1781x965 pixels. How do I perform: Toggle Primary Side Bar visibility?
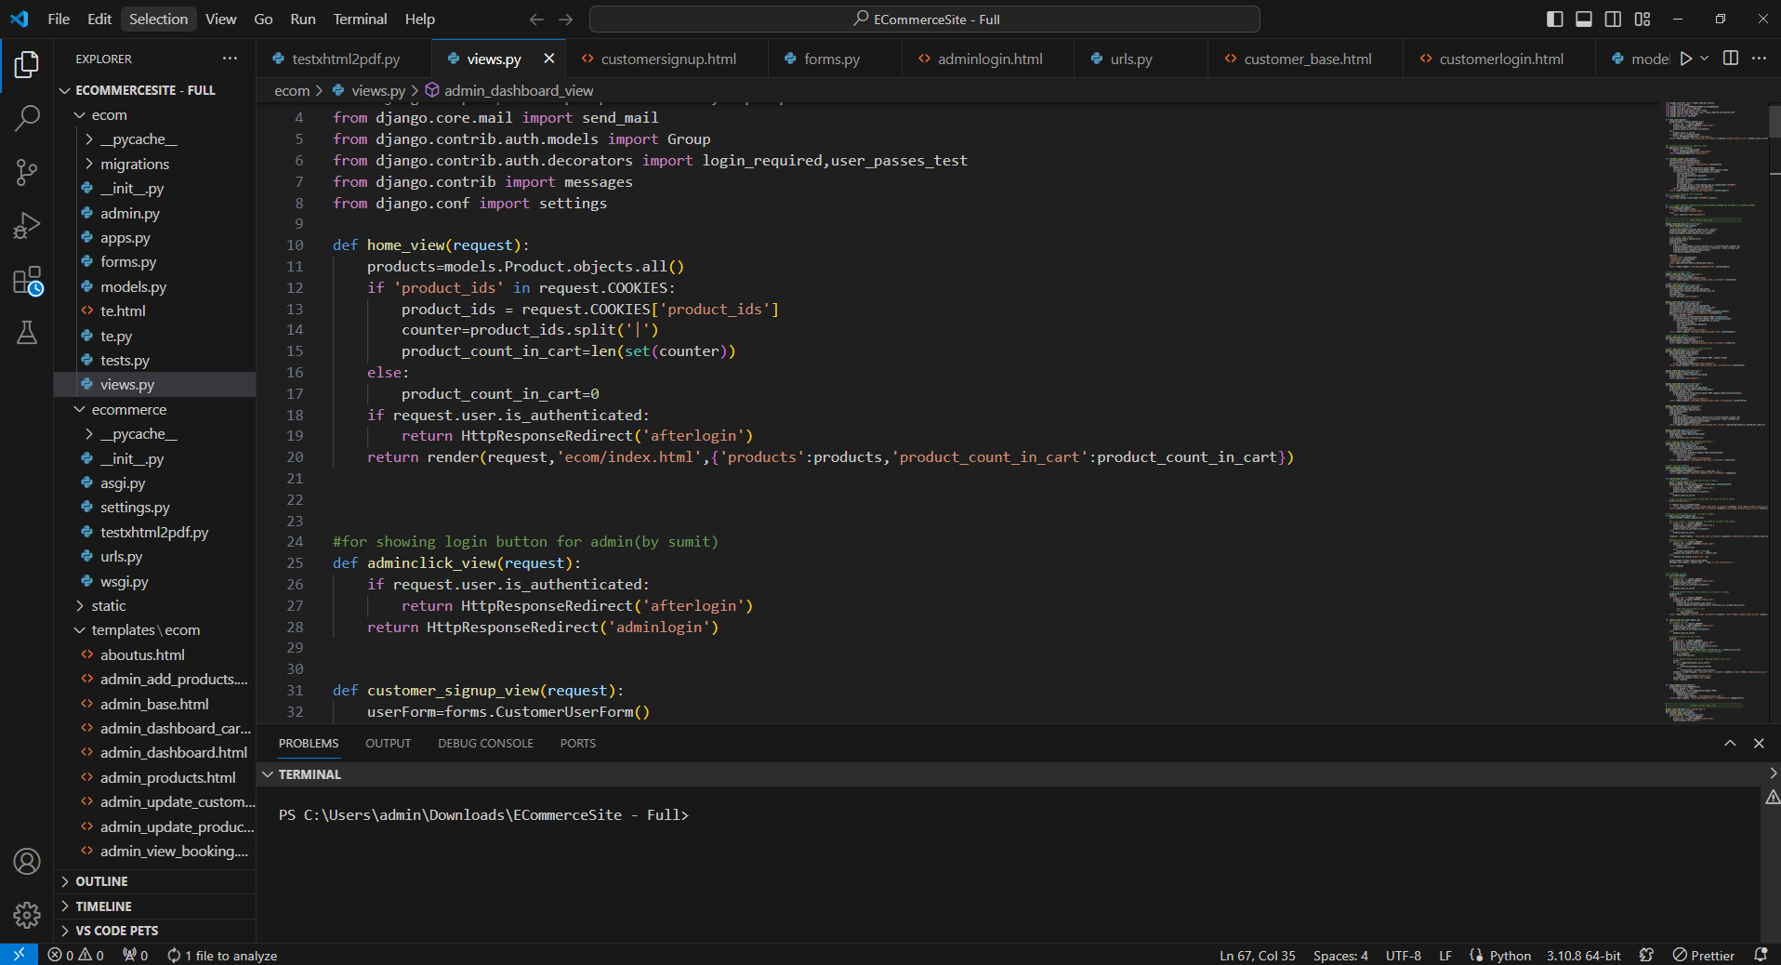pos(1555,19)
